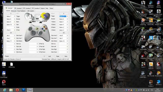Open the Options tab
The height and width of the screenshot is (92, 163).
point(43,8)
